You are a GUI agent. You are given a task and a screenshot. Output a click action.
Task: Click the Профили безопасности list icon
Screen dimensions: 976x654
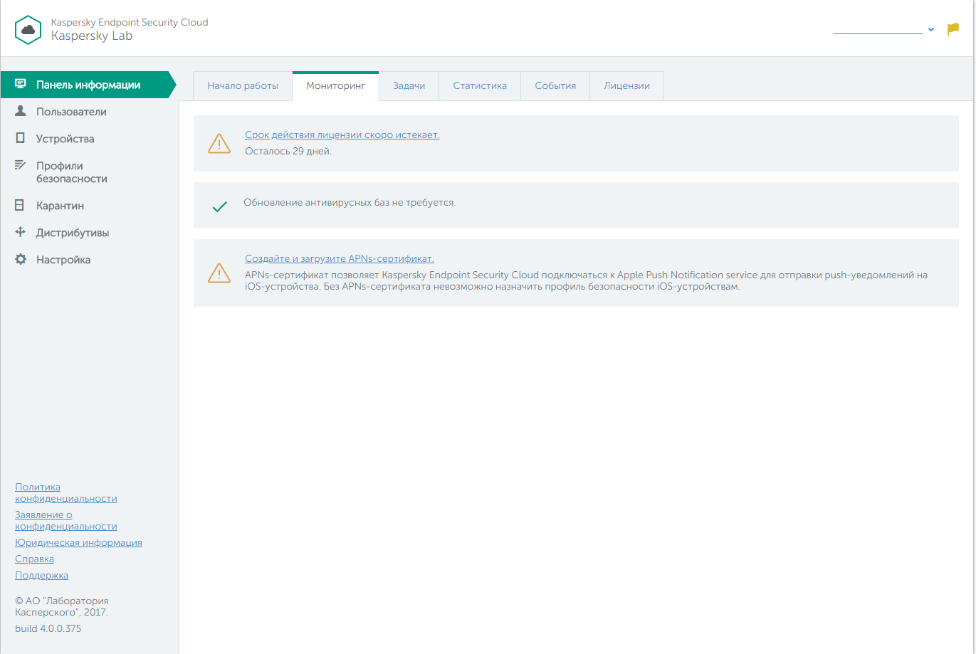pos(21,165)
